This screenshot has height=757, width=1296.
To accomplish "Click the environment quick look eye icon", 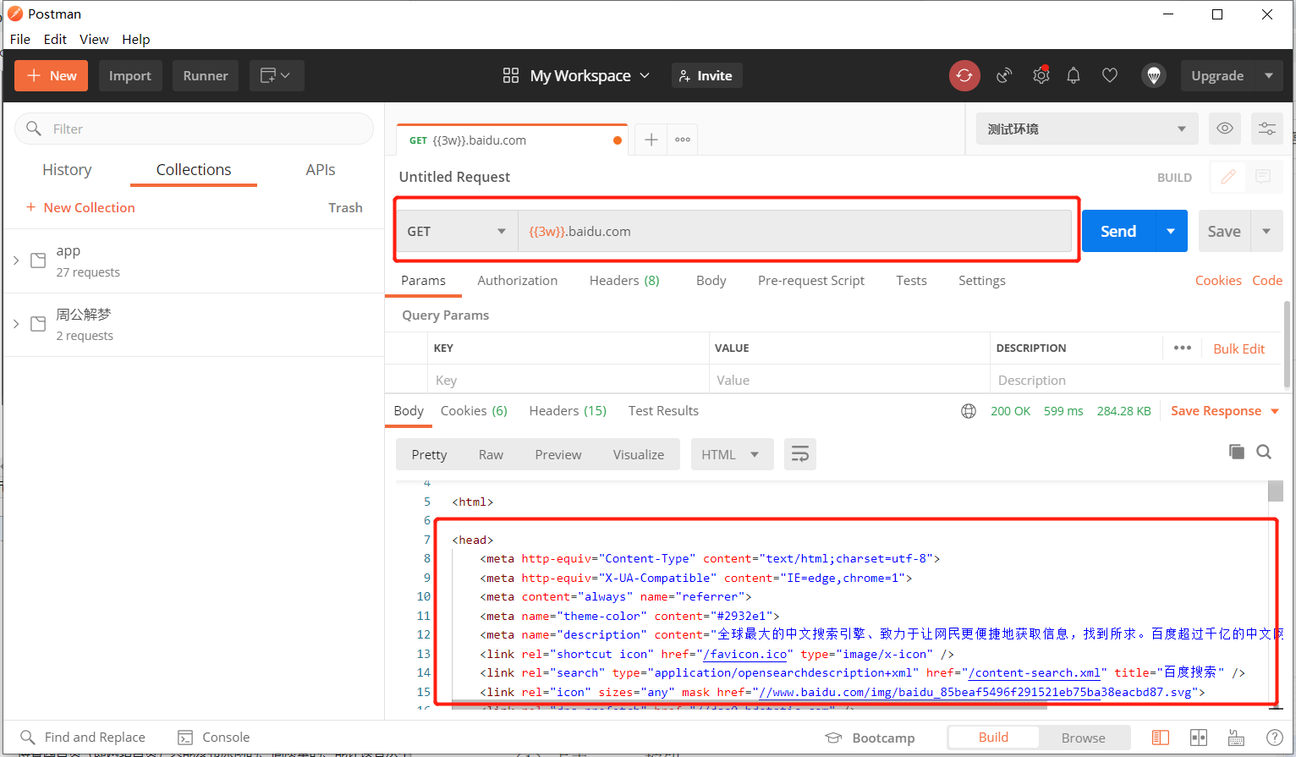I will click(x=1224, y=129).
